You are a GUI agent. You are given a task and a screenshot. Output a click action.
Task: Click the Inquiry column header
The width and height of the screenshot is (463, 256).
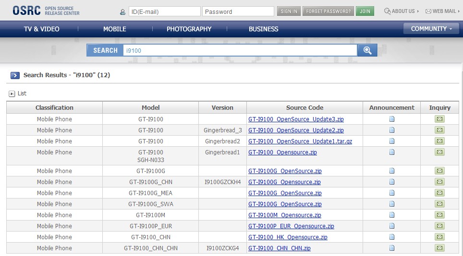(x=439, y=107)
